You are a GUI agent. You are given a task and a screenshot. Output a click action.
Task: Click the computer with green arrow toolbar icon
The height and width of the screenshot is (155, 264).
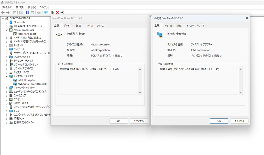point(52,12)
